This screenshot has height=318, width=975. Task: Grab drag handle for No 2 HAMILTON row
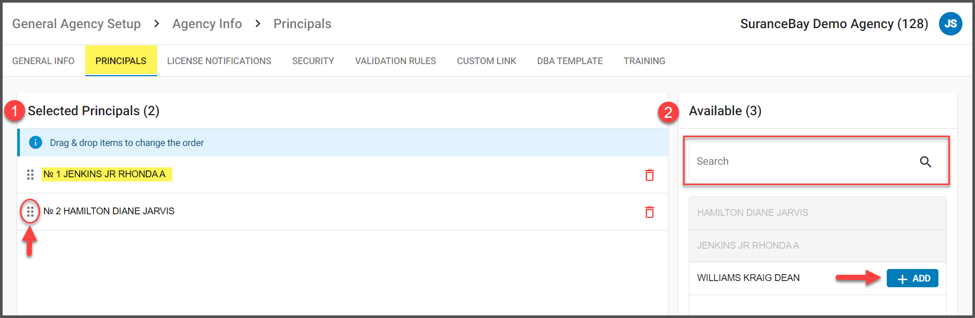(x=30, y=212)
